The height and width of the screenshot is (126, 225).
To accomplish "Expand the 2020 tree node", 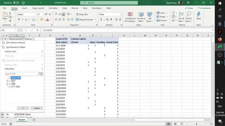I will (7, 81).
